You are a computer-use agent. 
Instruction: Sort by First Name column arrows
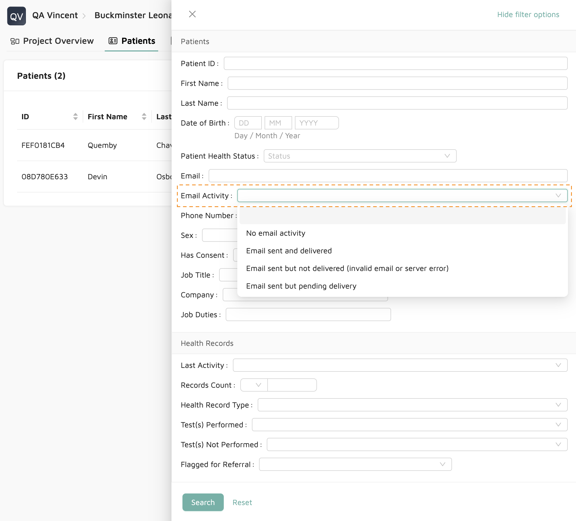pos(144,116)
